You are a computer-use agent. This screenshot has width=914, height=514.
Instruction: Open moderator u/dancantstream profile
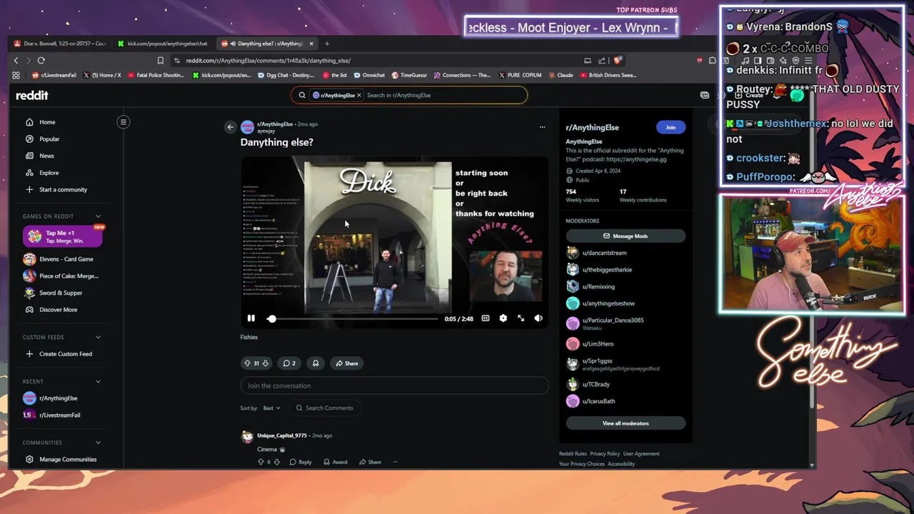604,253
